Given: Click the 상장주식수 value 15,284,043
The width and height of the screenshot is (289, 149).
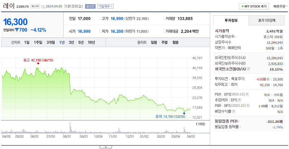Looking at the screenshot, I should tap(275, 43).
